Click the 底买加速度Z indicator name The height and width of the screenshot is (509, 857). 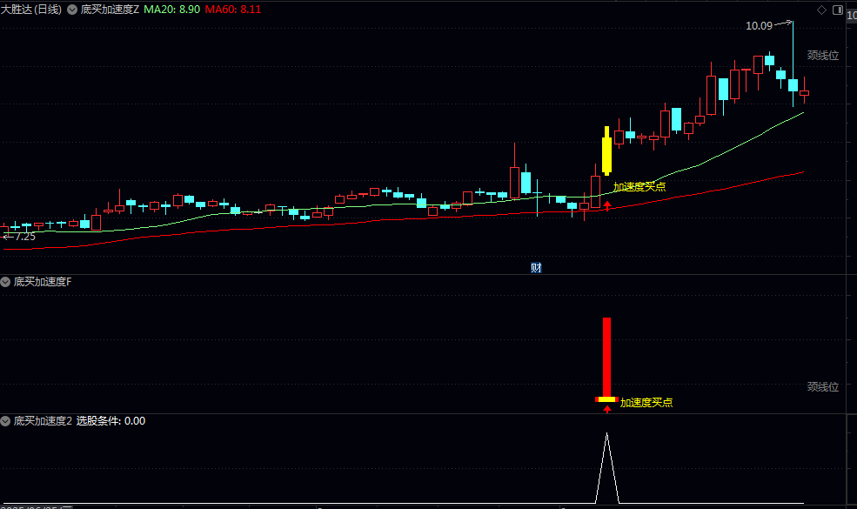[x=110, y=10]
